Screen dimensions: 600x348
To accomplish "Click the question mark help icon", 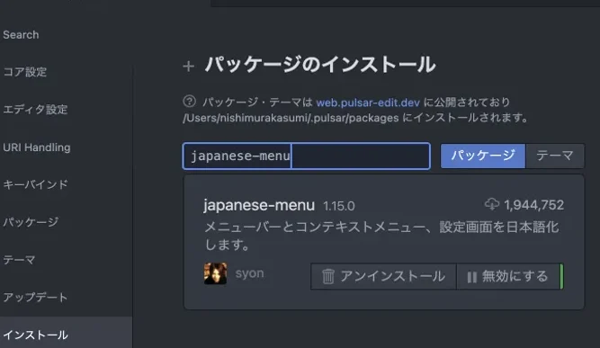I will tap(190, 102).
